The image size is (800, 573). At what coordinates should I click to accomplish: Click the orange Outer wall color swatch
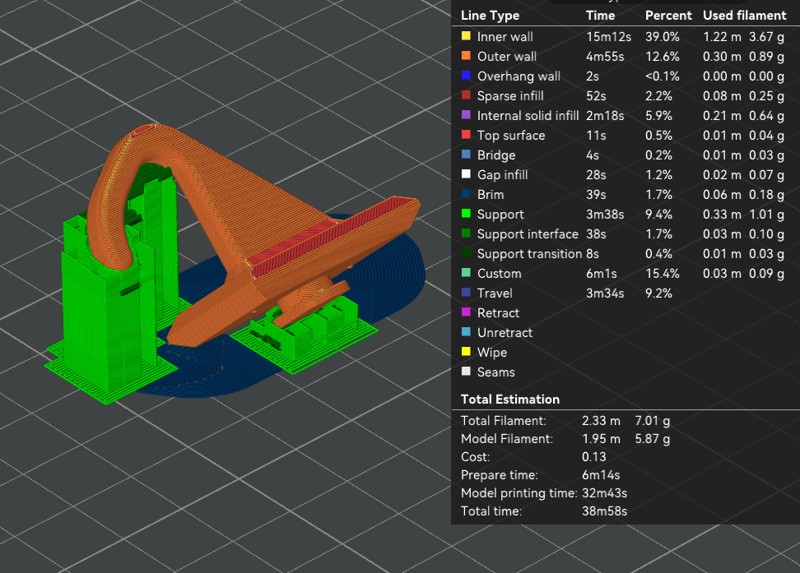click(x=466, y=56)
